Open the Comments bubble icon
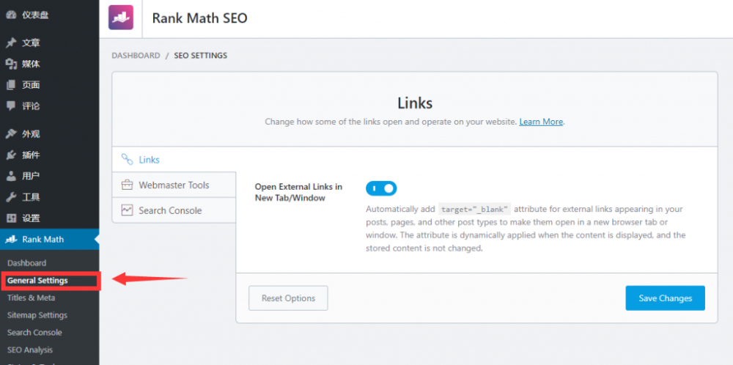The width and height of the screenshot is (733, 365). coord(10,106)
